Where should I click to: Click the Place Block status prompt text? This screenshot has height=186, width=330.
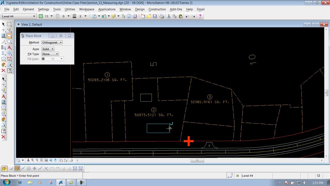(20, 176)
